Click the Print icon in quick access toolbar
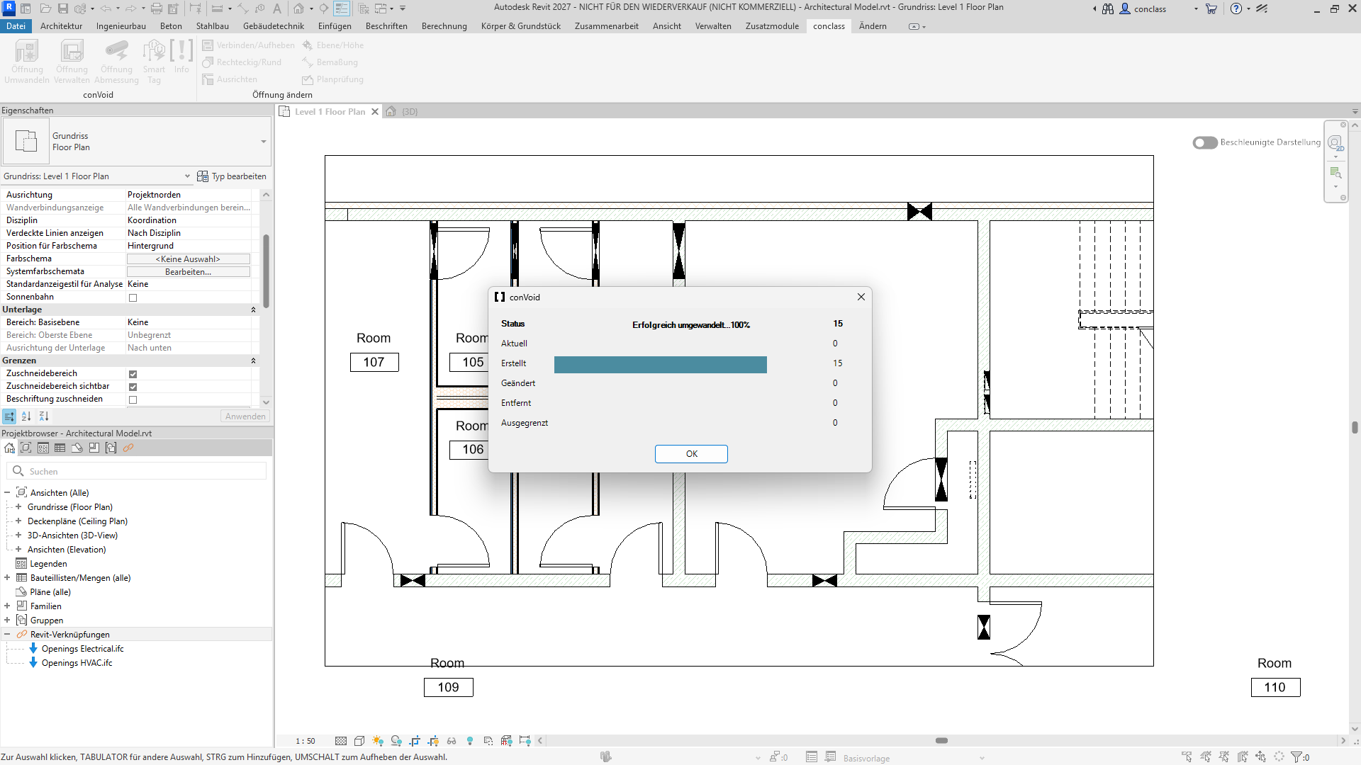The width and height of the screenshot is (1361, 765). (x=157, y=8)
